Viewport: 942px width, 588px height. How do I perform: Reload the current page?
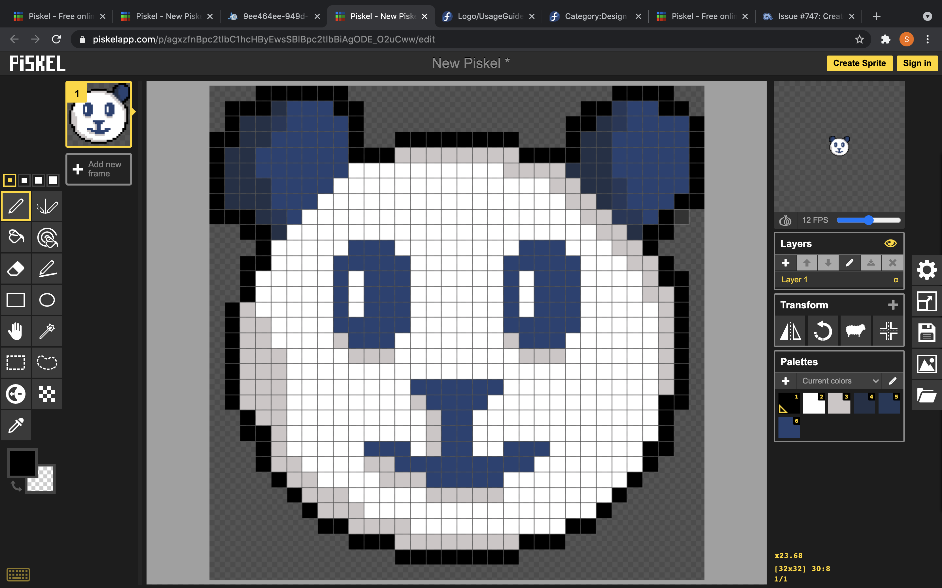(x=57, y=39)
